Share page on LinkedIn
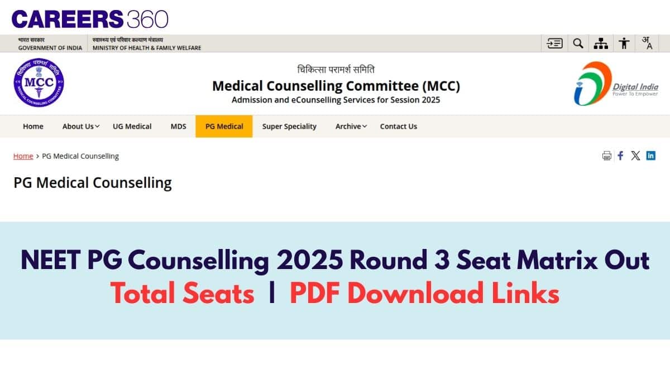 point(650,156)
